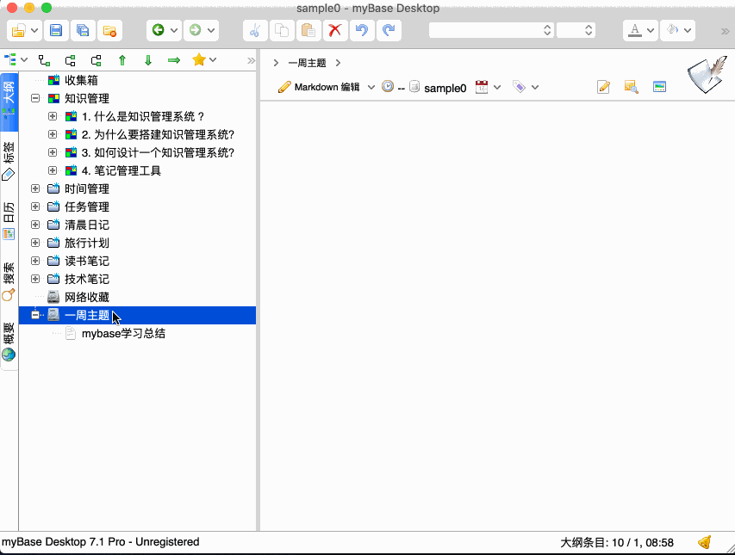This screenshot has width=735, height=555.
Task: Click 一周主题 in breadcrumb path
Action: click(x=307, y=63)
